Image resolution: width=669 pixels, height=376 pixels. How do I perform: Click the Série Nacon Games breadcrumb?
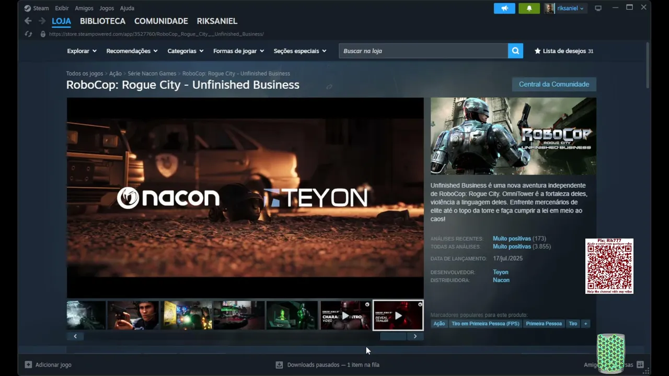152,74
